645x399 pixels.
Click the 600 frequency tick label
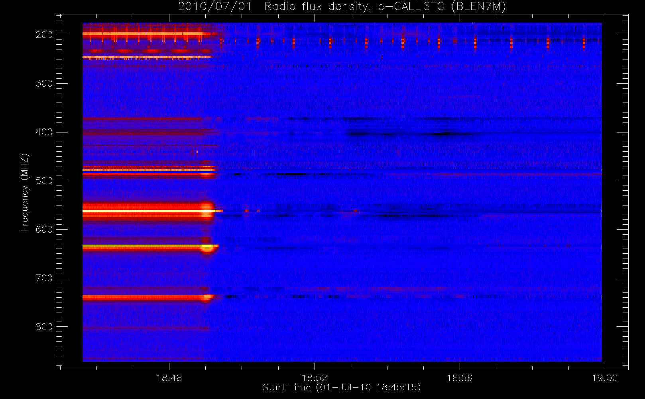coord(44,229)
